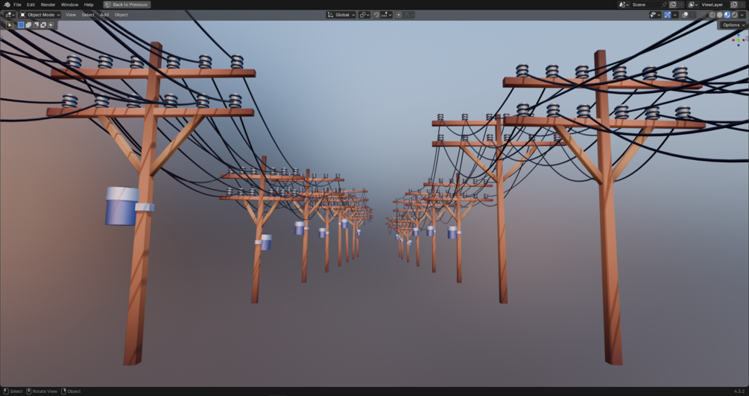Click the 4.3.2 version number
Screen dimensions: 749x396
point(739,392)
